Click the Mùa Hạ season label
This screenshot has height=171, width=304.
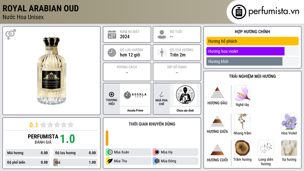click(x=167, y=152)
